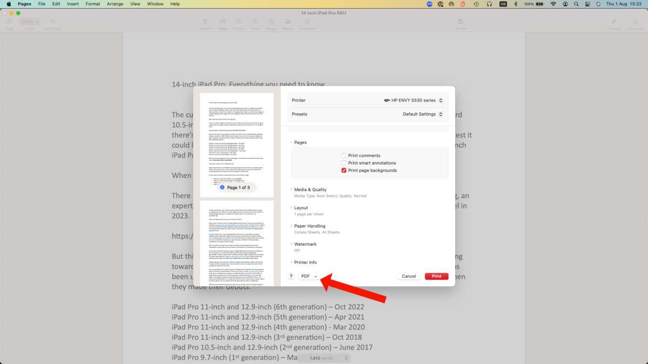Open the Insert menu in menu bar

pos(73,4)
